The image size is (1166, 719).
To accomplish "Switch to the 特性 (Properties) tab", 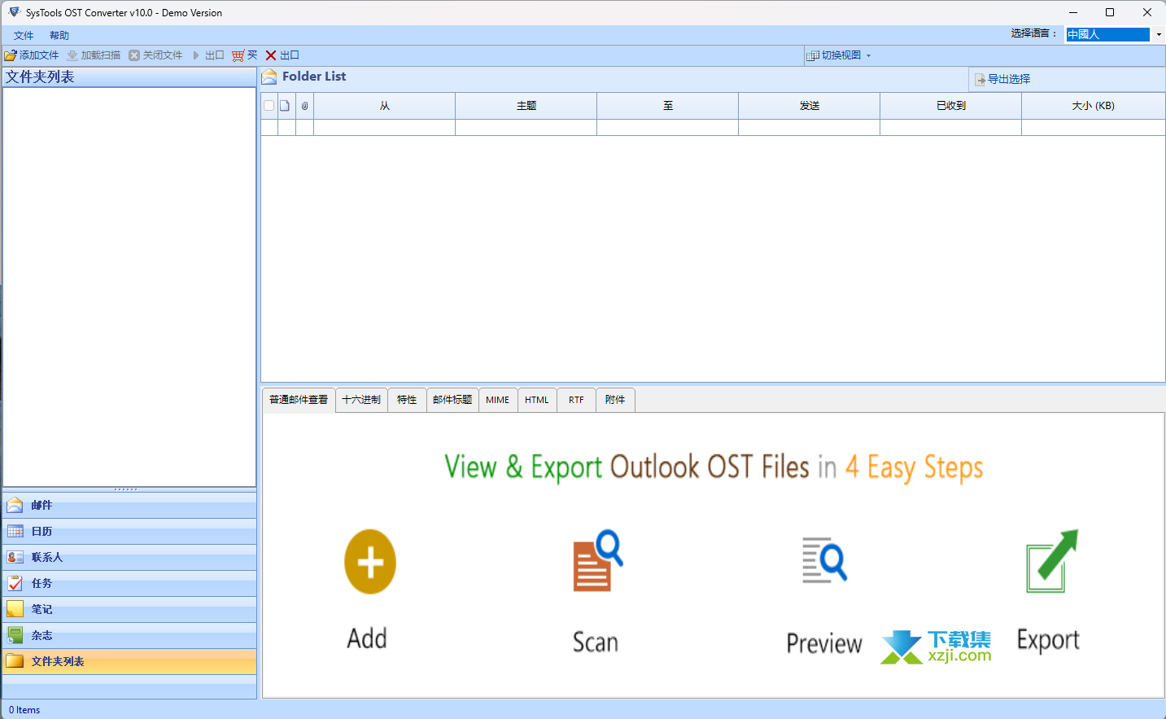I will (x=407, y=400).
